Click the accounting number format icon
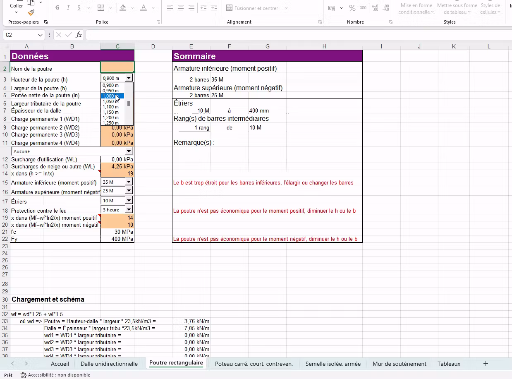This screenshot has width=512, height=379. [332, 8]
